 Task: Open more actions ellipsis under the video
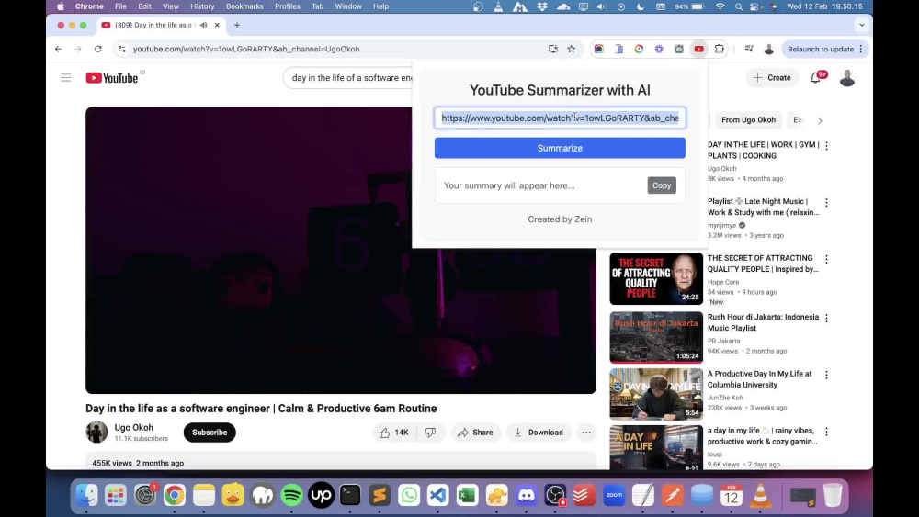pos(586,433)
